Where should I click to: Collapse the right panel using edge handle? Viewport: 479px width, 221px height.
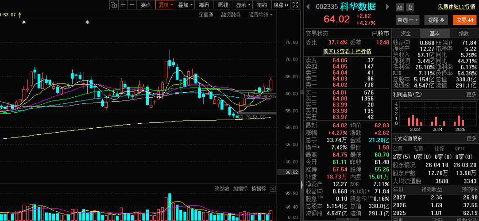(302, 184)
